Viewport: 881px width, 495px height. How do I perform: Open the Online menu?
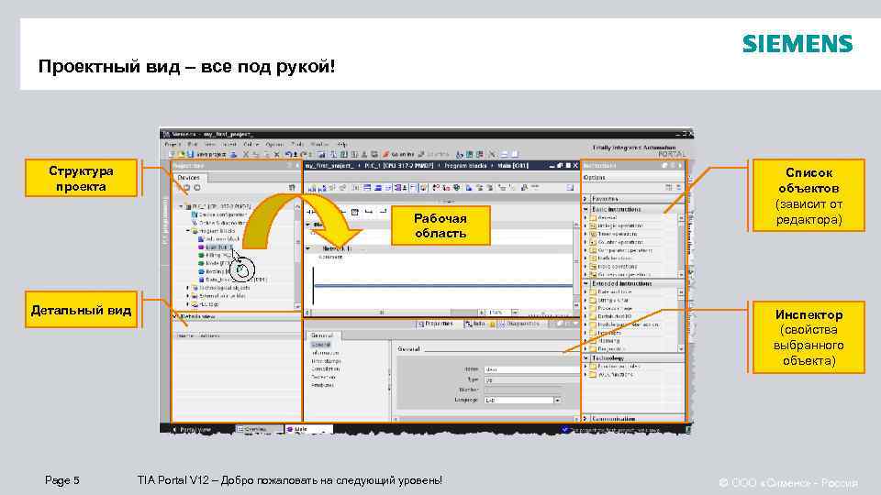tap(251, 144)
